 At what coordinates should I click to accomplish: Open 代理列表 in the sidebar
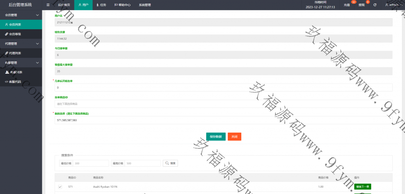[x=15, y=53]
